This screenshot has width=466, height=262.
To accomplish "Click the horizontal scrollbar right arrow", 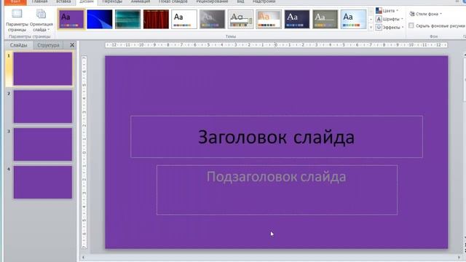I will coord(459,258).
